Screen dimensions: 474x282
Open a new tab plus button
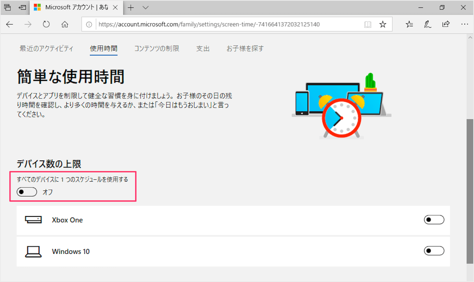coord(131,7)
